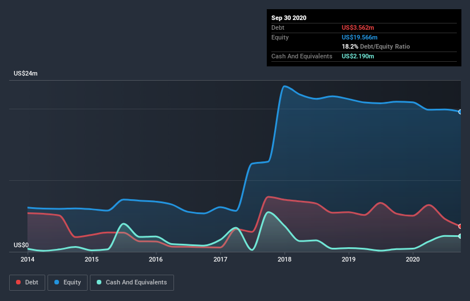Click the US$3.562m debt value
The height and width of the screenshot is (301, 470).
pyautogui.click(x=358, y=27)
